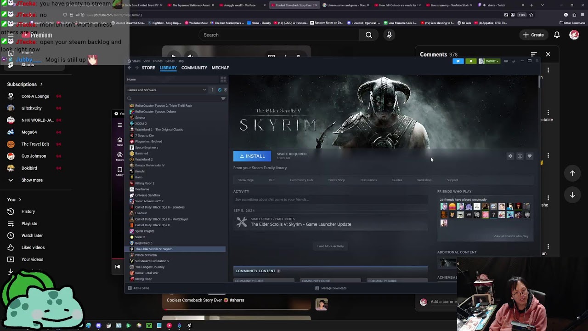This screenshot has height=331, width=588.
Task: Switch to Steam COMMUNITY tab
Action: (x=194, y=68)
